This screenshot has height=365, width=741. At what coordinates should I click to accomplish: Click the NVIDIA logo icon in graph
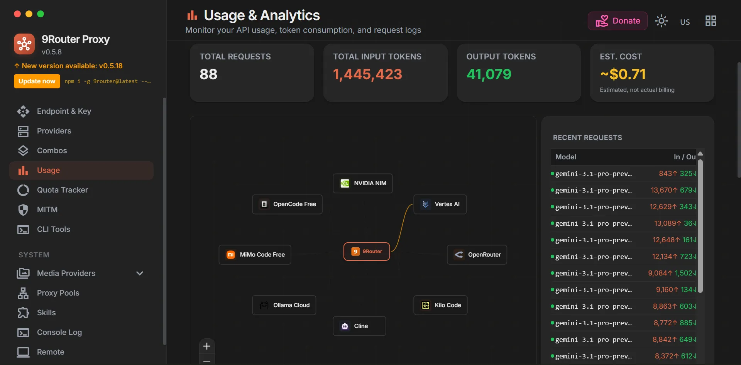(345, 183)
